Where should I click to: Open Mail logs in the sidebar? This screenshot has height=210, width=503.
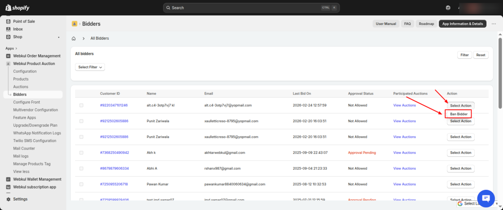(x=21, y=156)
